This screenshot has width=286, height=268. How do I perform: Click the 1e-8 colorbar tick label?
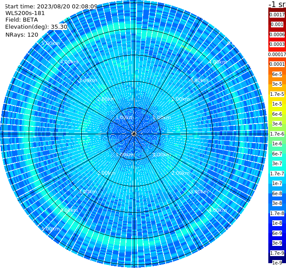(x=277, y=223)
